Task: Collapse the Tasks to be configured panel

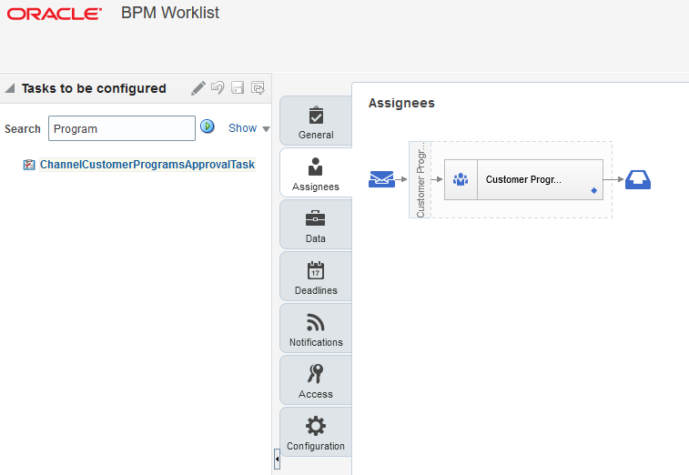Action: [10, 88]
